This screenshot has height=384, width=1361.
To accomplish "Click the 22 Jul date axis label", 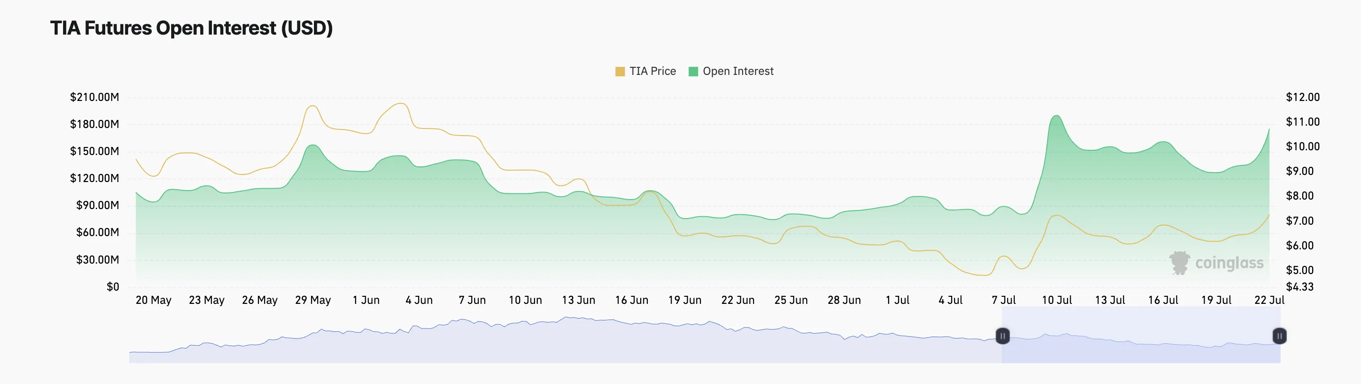I will pos(1269,300).
